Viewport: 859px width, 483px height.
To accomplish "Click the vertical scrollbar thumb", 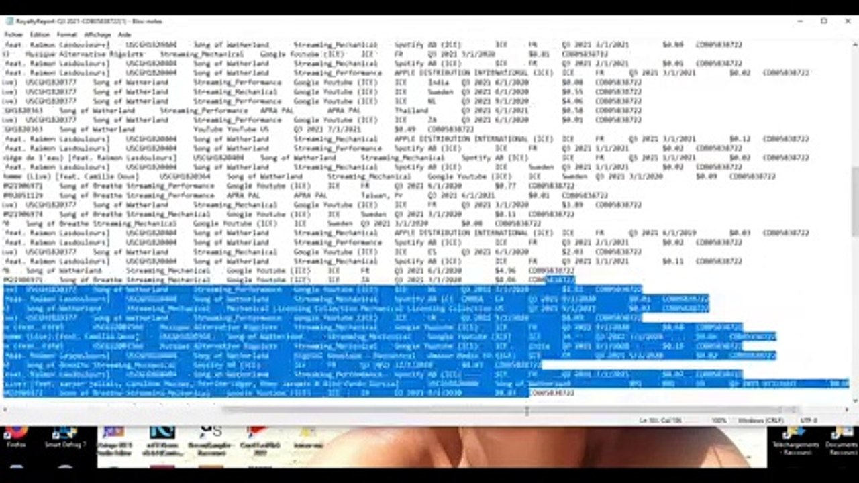I will point(854,201).
